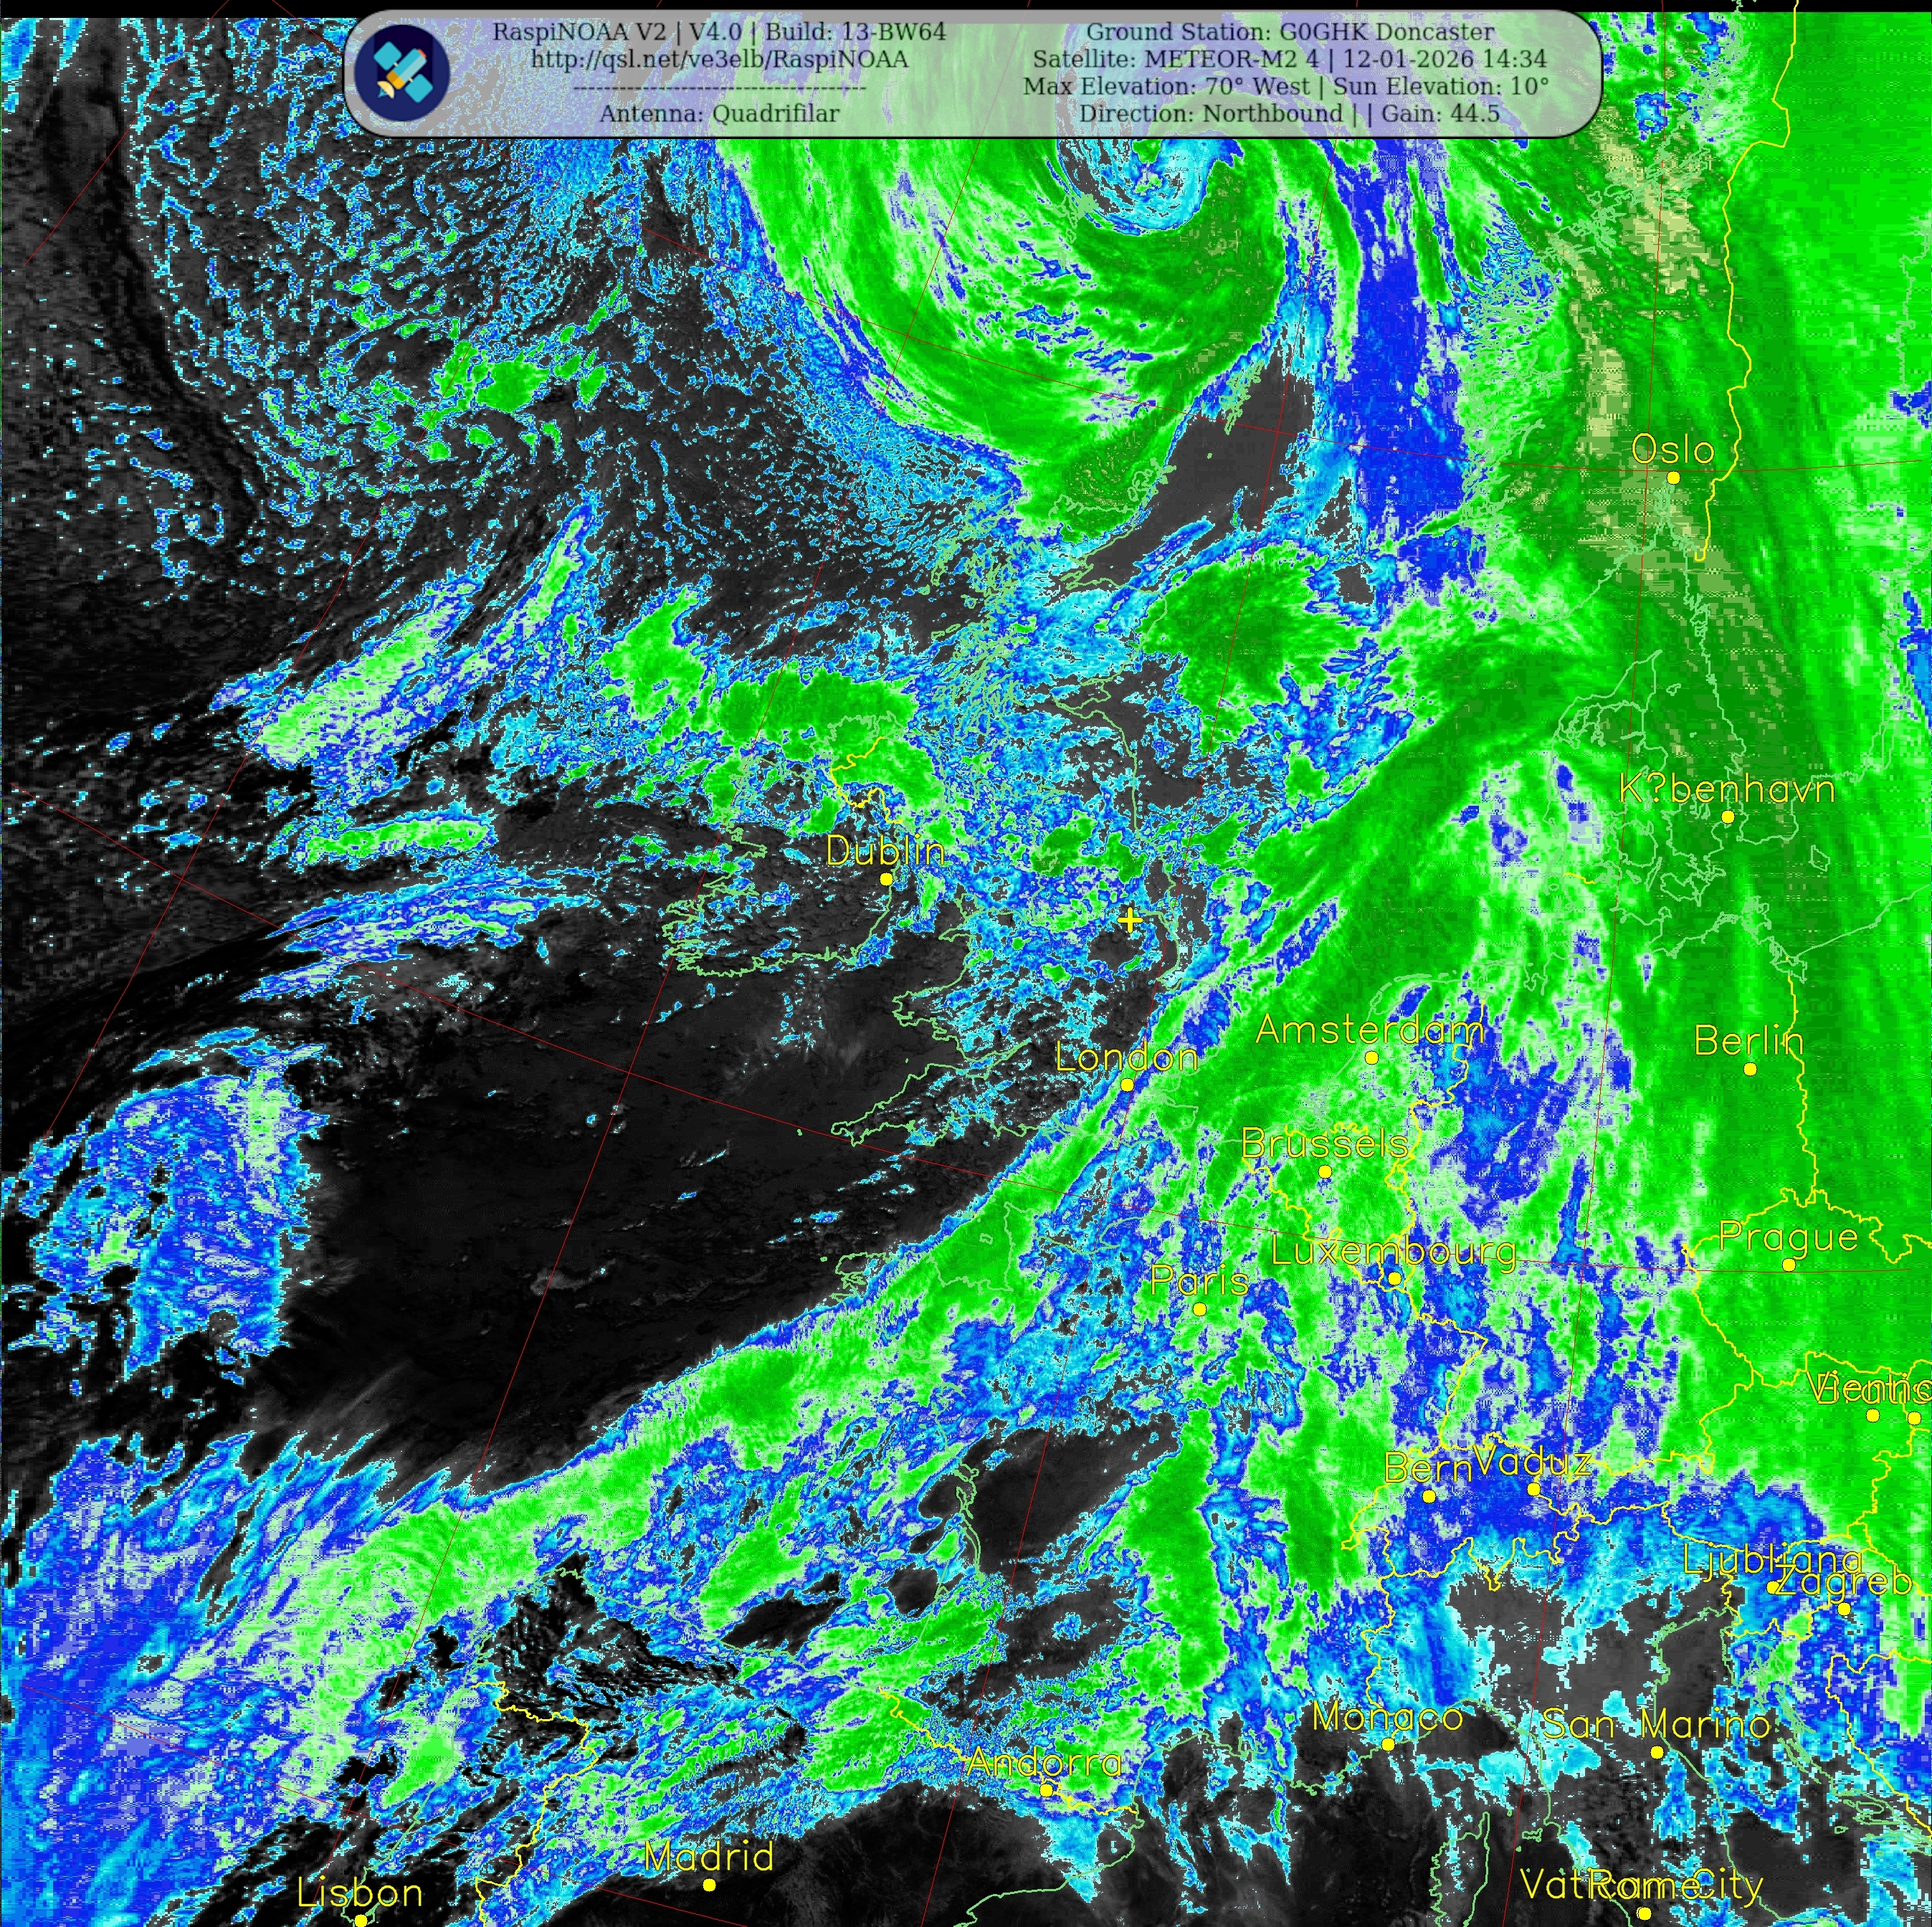
Task: Click the Amsterdam city marker dot
Action: pyautogui.click(x=1371, y=1057)
